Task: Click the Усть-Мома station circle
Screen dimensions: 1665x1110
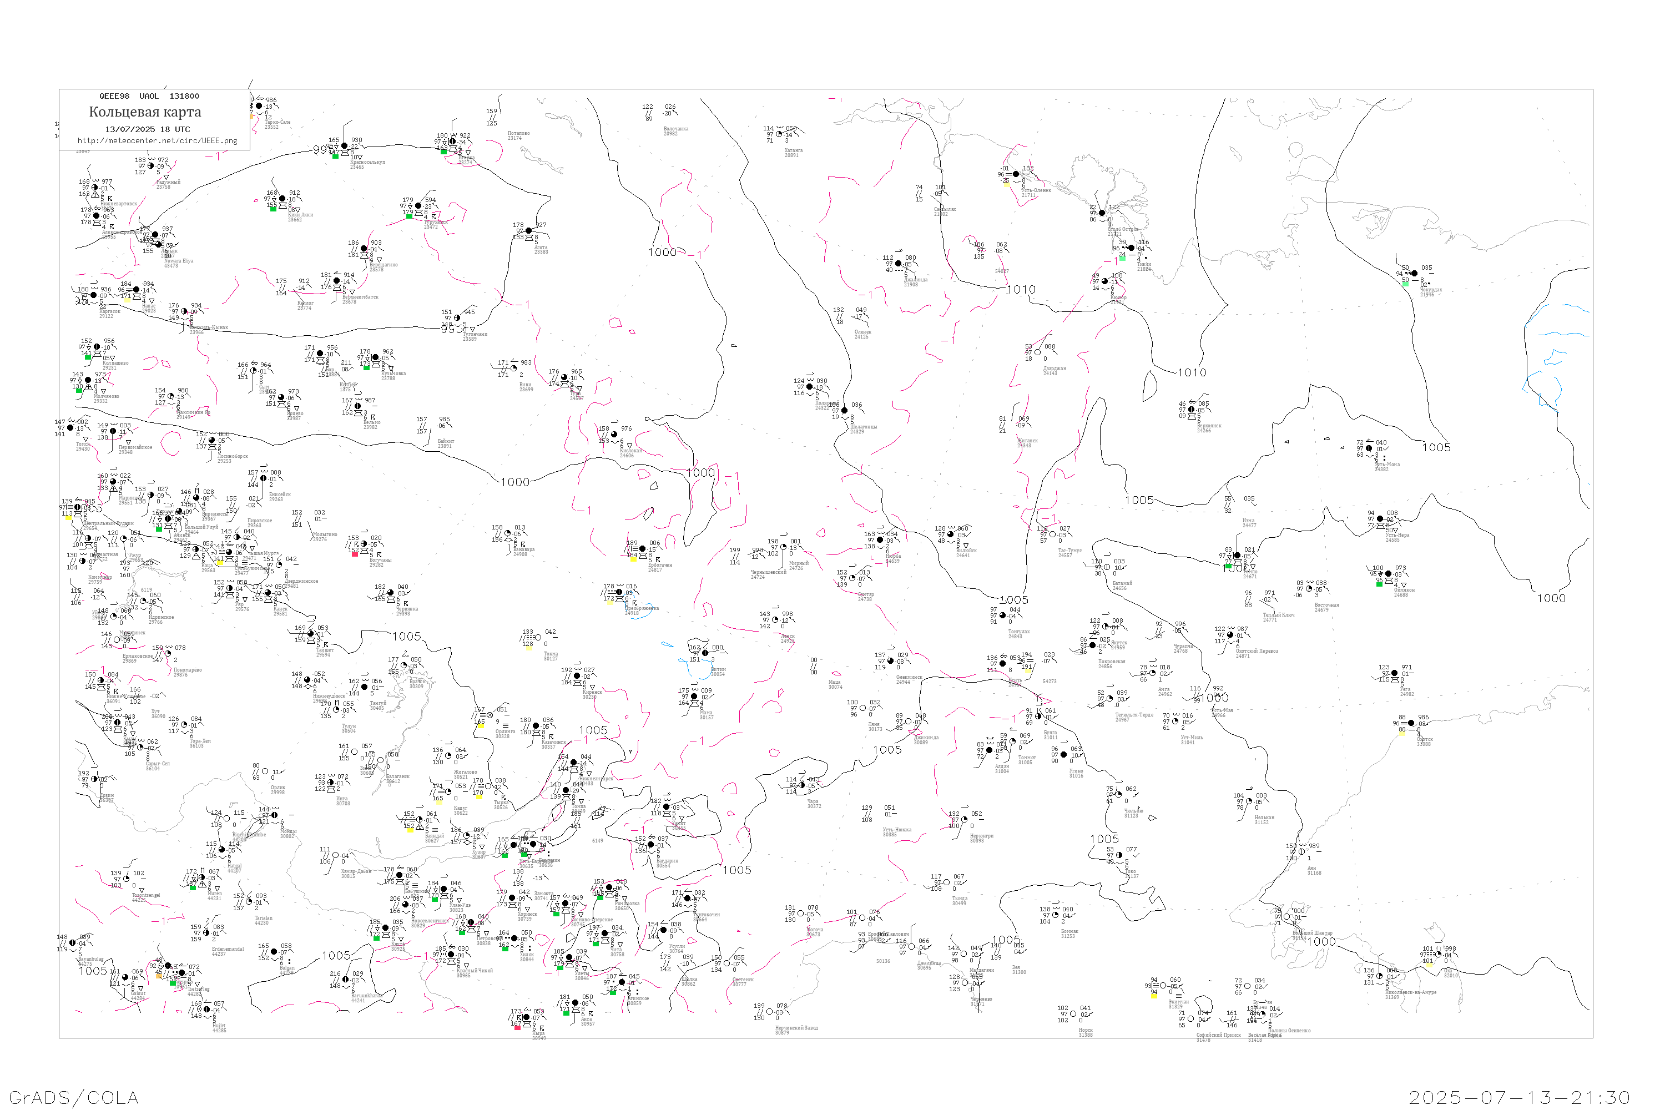Action: [1369, 448]
